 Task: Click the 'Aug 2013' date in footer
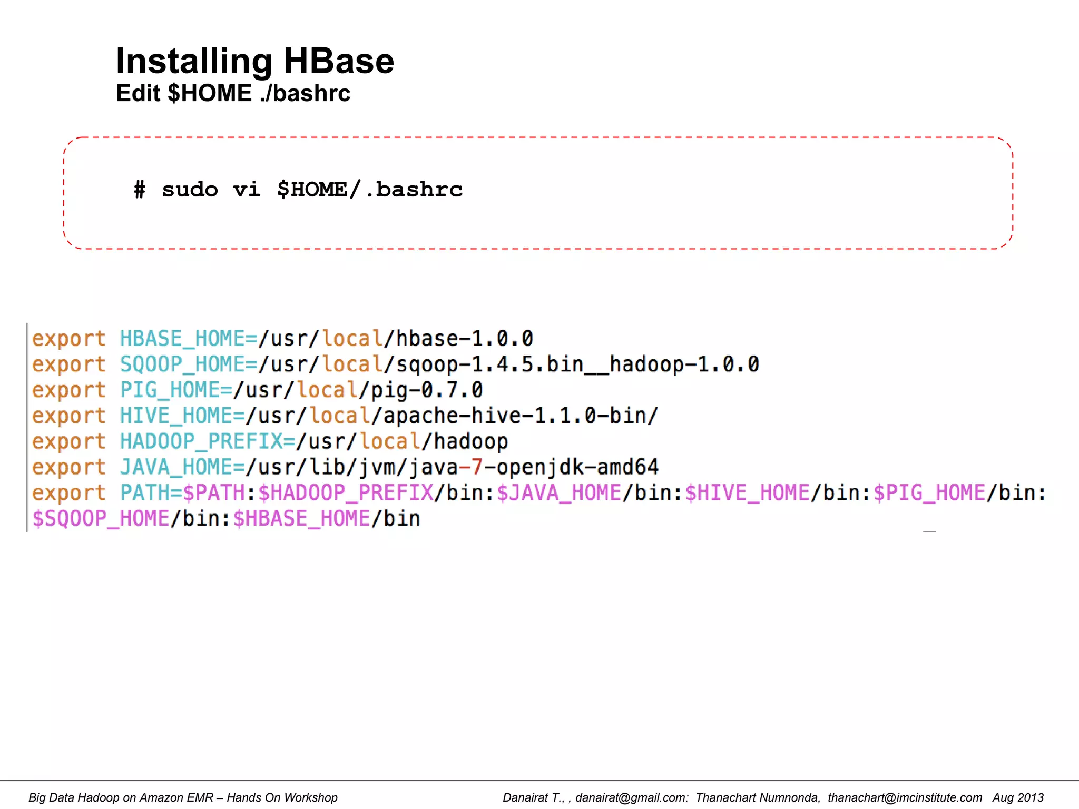[1018, 797]
